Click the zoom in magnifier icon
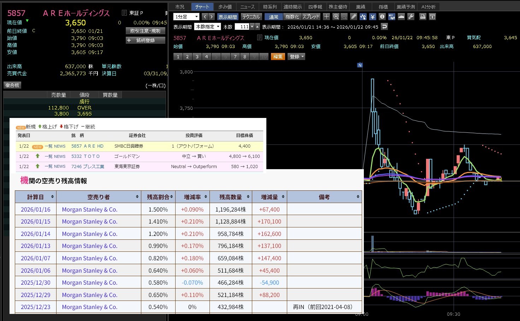Viewport: 520px width, 321px height. [336, 17]
